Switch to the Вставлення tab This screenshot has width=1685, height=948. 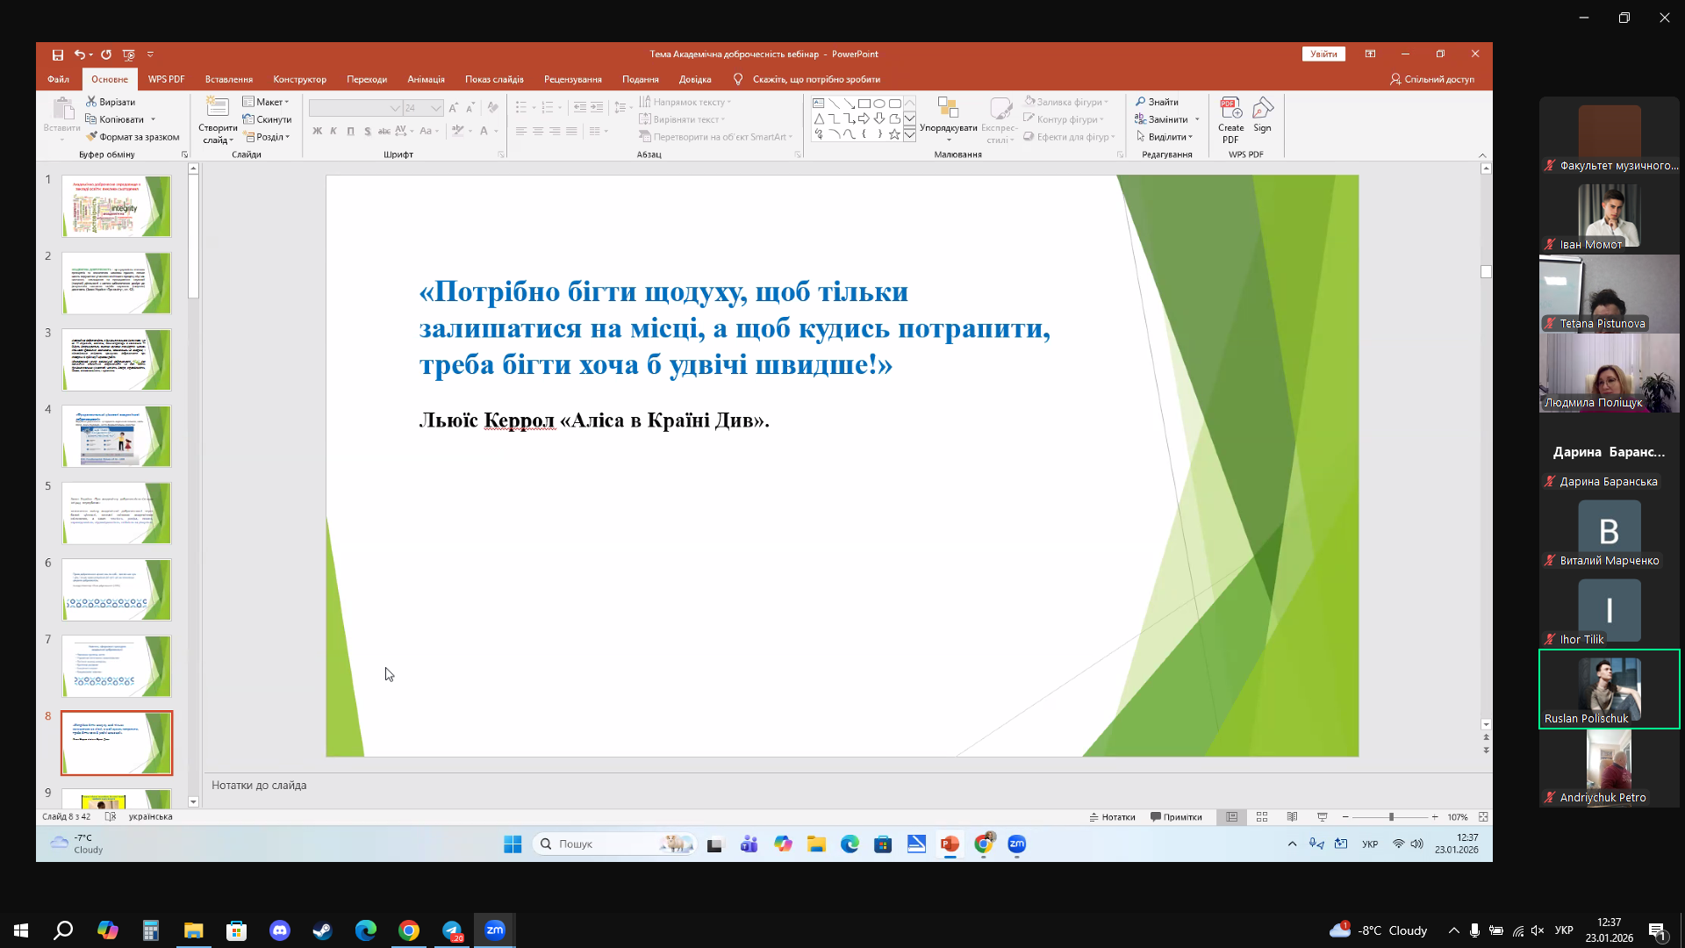[x=229, y=79]
